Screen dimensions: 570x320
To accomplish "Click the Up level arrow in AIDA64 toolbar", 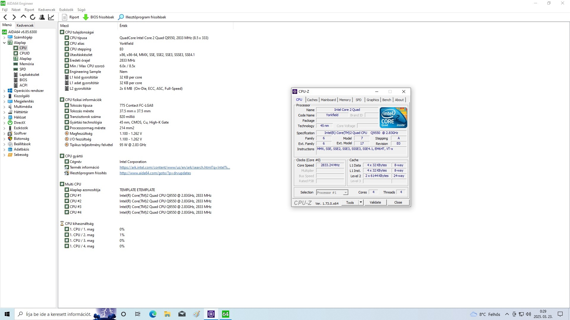I will point(23,17).
